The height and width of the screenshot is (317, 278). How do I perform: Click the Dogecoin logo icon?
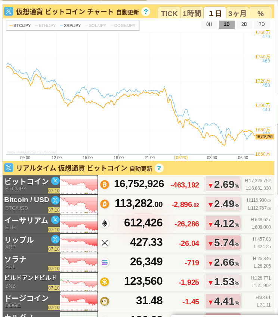(105, 301)
